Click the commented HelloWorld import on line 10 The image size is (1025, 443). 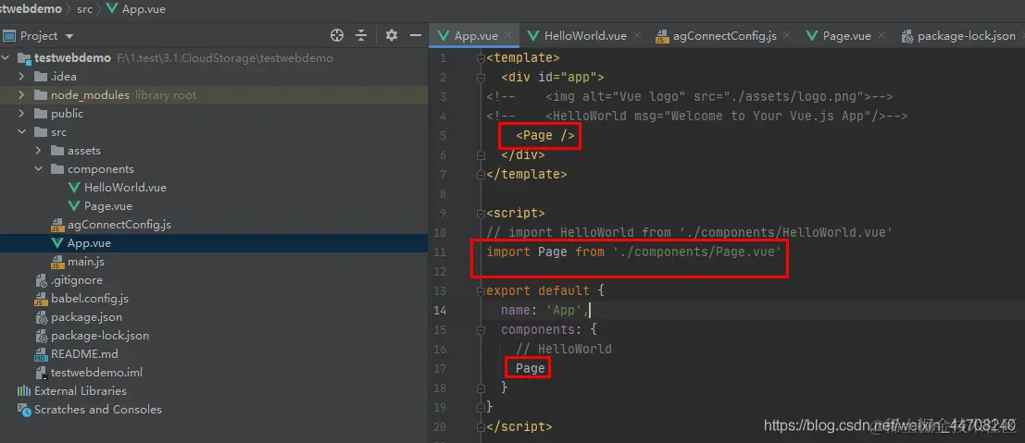point(690,233)
